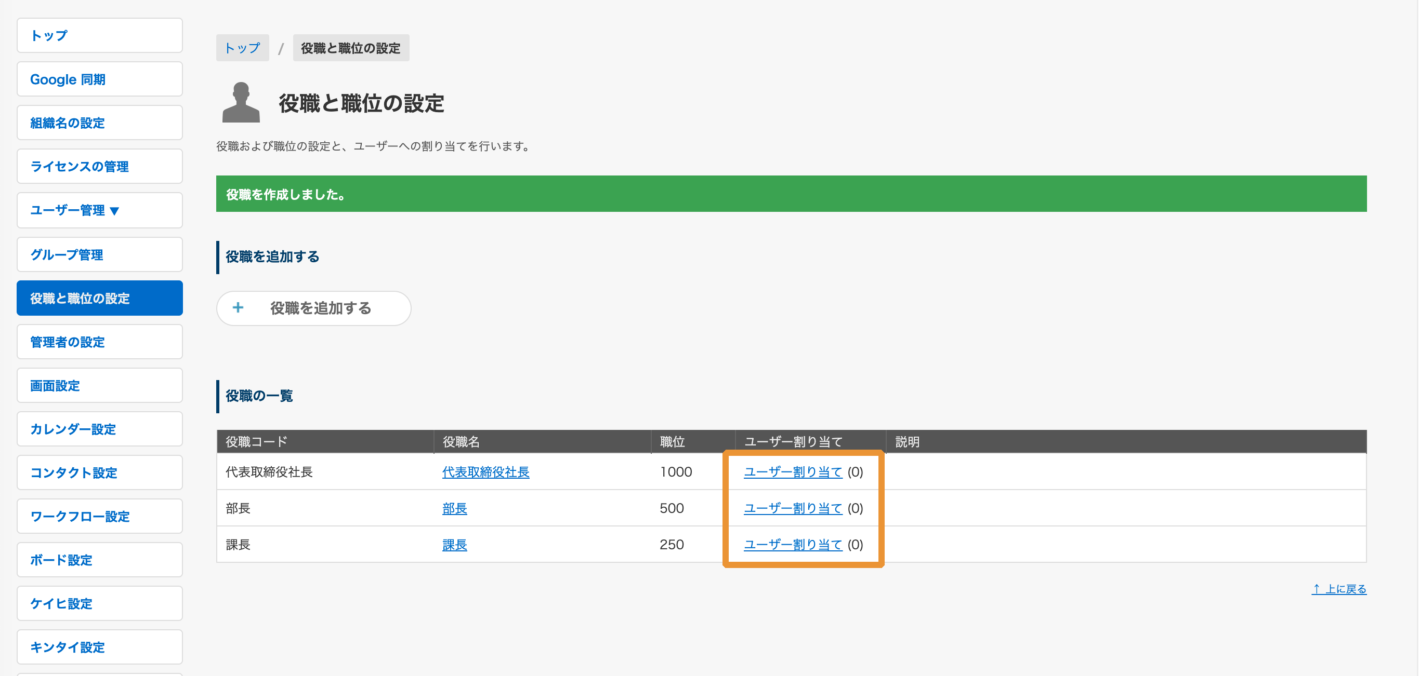This screenshot has height=676, width=1419.
Task: Click ユーザー割り当て for 代表取締役社長
Action: 793,472
